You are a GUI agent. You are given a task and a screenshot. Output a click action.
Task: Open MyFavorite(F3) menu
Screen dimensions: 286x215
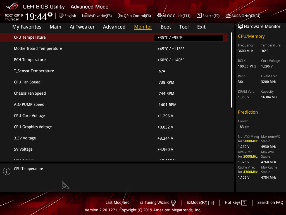pos(97,16)
